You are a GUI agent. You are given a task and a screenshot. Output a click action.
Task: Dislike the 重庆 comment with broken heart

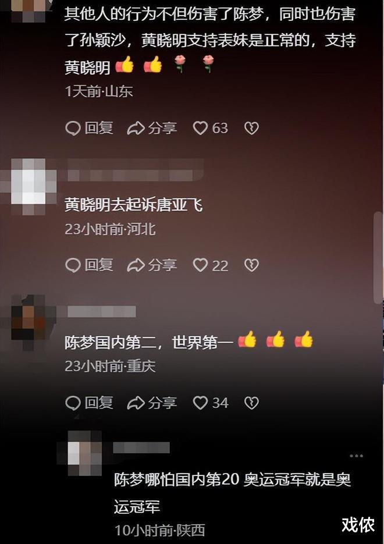[251, 403]
